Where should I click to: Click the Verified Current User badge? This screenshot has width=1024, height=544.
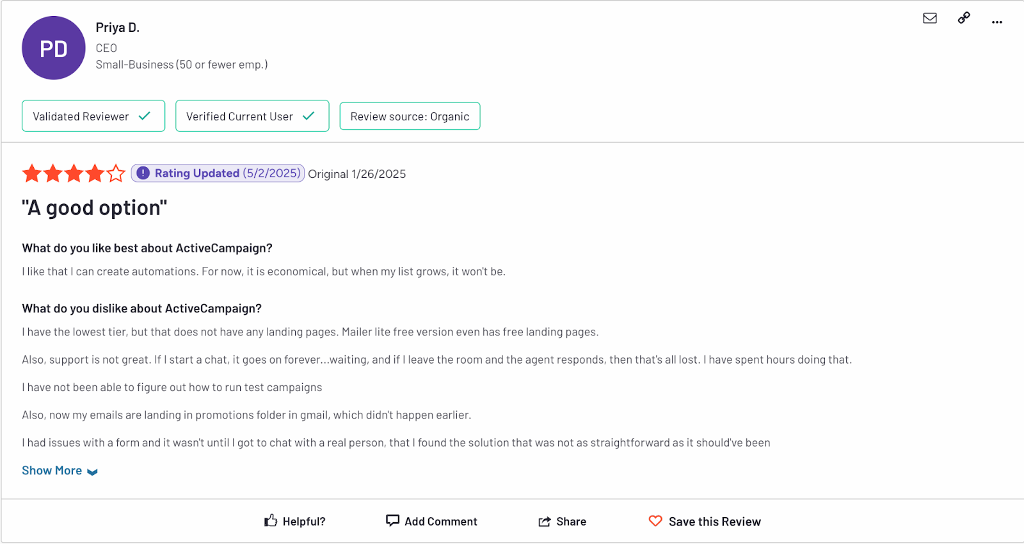pyautogui.click(x=252, y=116)
